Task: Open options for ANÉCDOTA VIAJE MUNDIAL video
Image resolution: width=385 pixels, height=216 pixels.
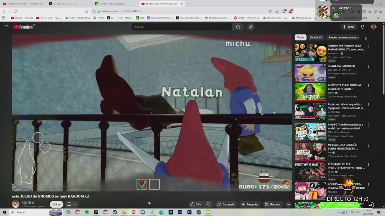Action: point(368,85)
